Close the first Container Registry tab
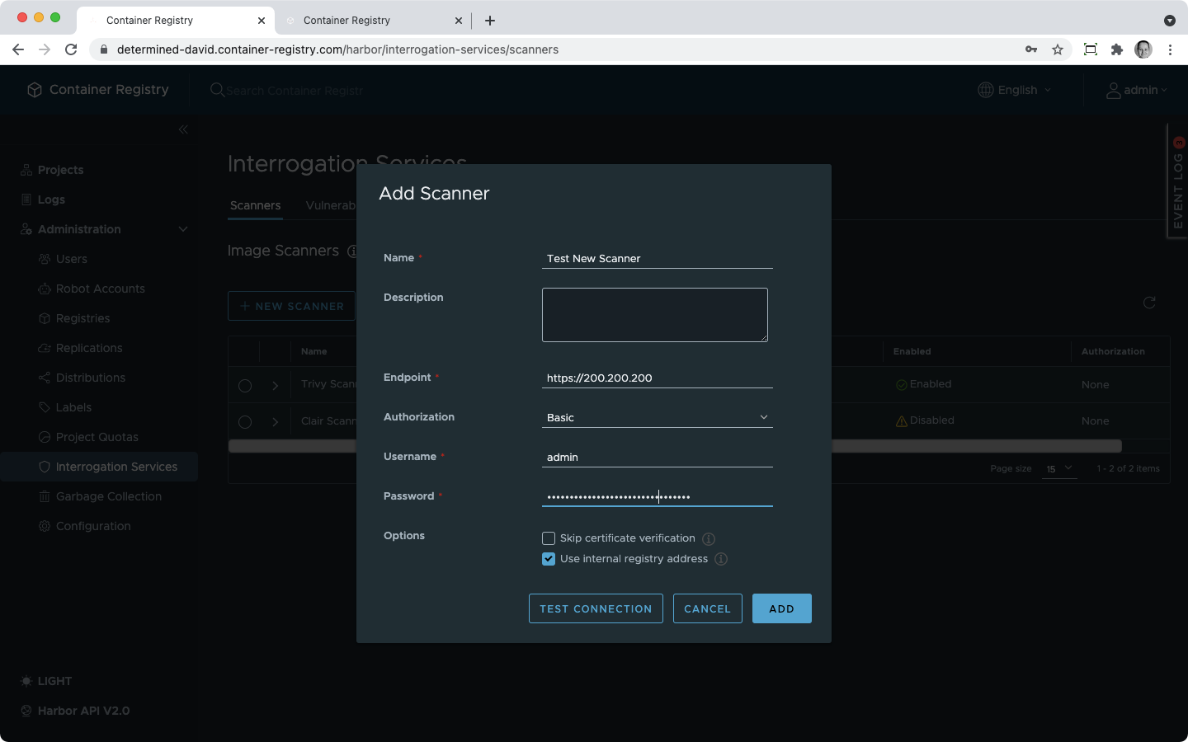This screenshot has width=1188, height=742. (x=262, y=21)
